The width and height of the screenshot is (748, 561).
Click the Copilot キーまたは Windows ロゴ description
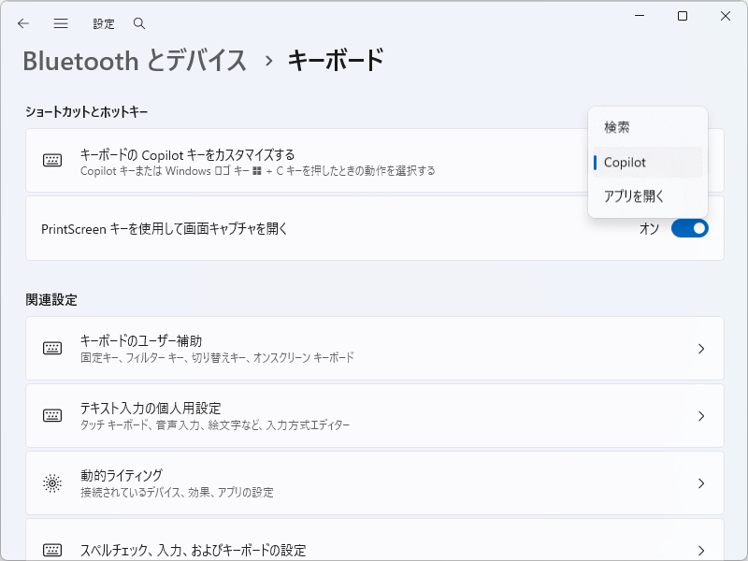coord(258,171)
